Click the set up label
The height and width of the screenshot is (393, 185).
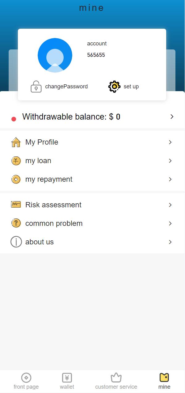[x=131, y=87]
